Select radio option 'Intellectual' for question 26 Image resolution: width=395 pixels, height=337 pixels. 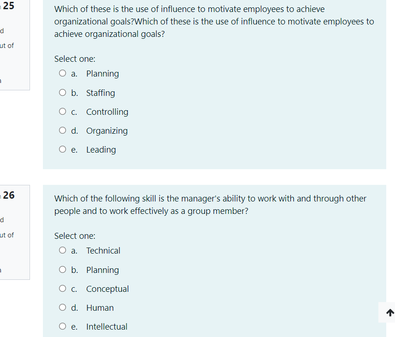click(62, 326)
